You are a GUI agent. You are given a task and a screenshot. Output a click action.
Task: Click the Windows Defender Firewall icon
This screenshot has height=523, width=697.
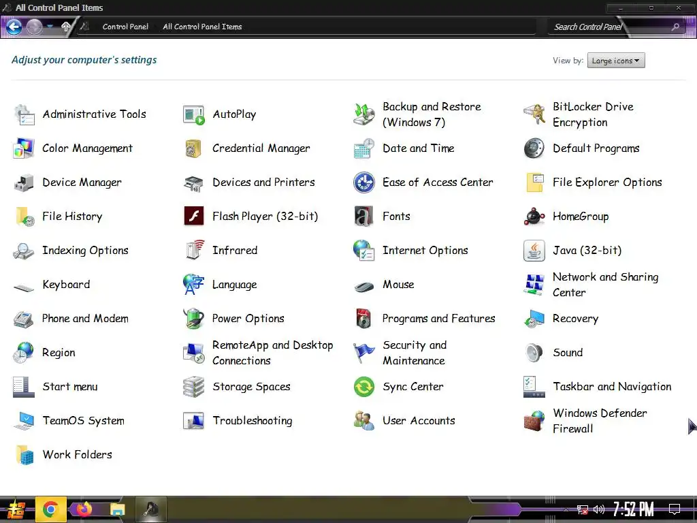(x=534, y=421)
